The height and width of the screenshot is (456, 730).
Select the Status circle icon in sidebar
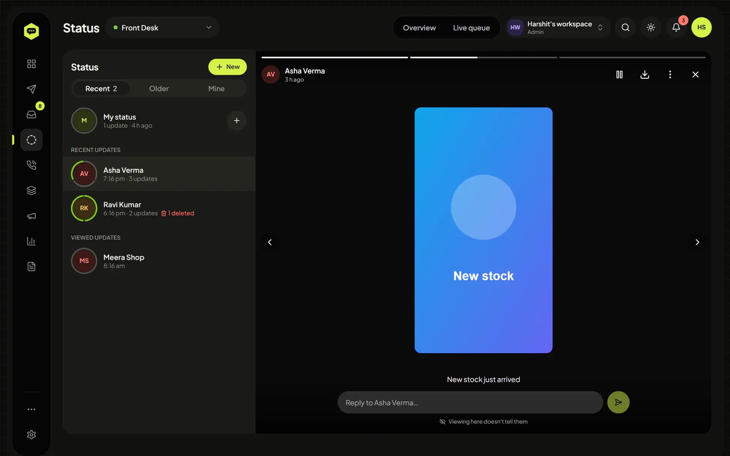click(x=31, y=140)
